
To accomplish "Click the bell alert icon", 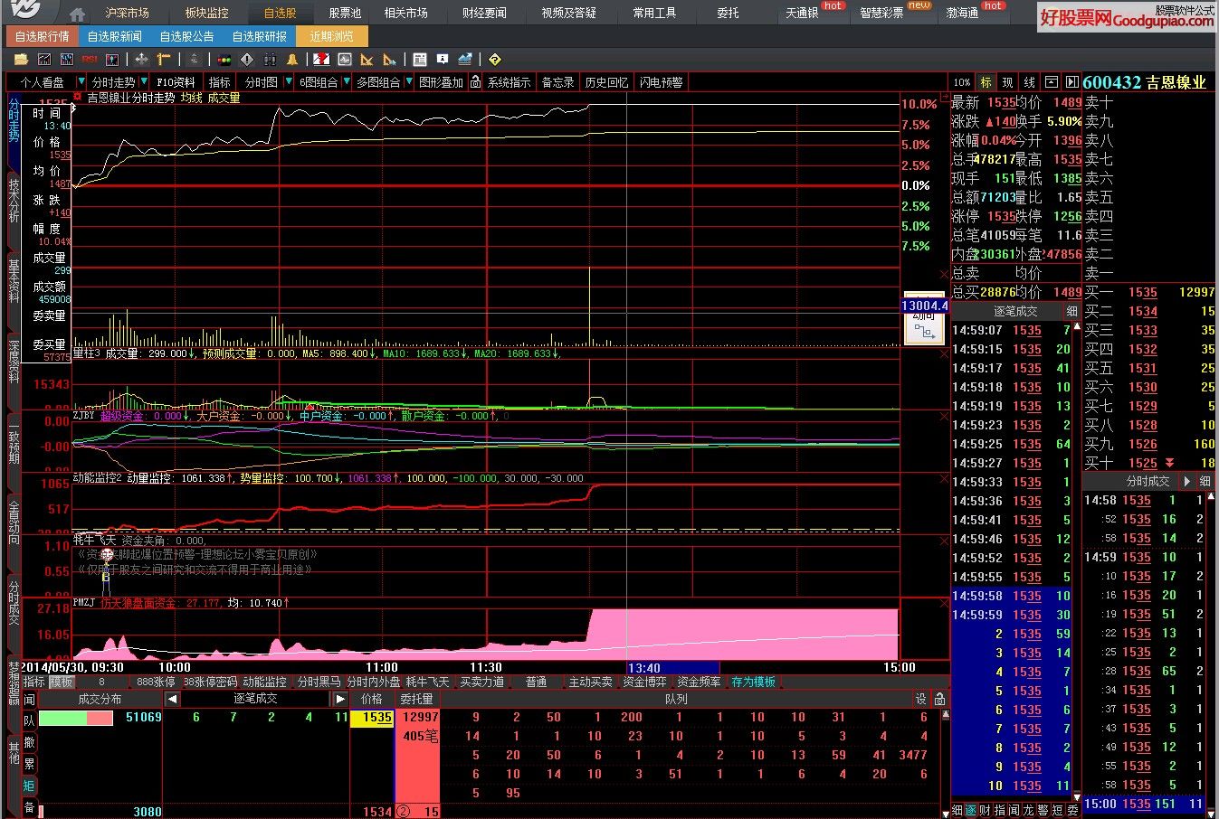I will point(291,59).
